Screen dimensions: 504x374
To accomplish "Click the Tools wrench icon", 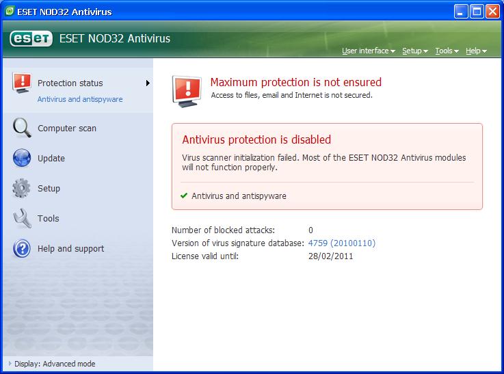I will (22, 218).
